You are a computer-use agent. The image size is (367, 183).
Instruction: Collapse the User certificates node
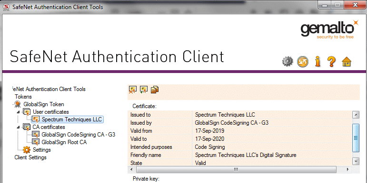point(19,112)
